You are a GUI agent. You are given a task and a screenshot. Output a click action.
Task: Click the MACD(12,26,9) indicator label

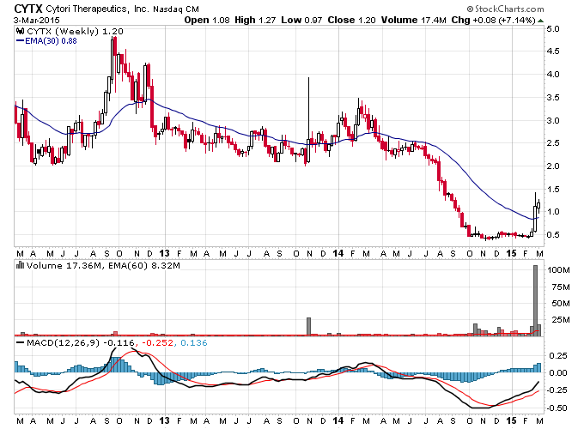pyautogui.click(x=63, y=342)
